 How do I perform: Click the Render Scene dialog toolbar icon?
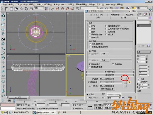pyautogui.click(x=133, y=8)
